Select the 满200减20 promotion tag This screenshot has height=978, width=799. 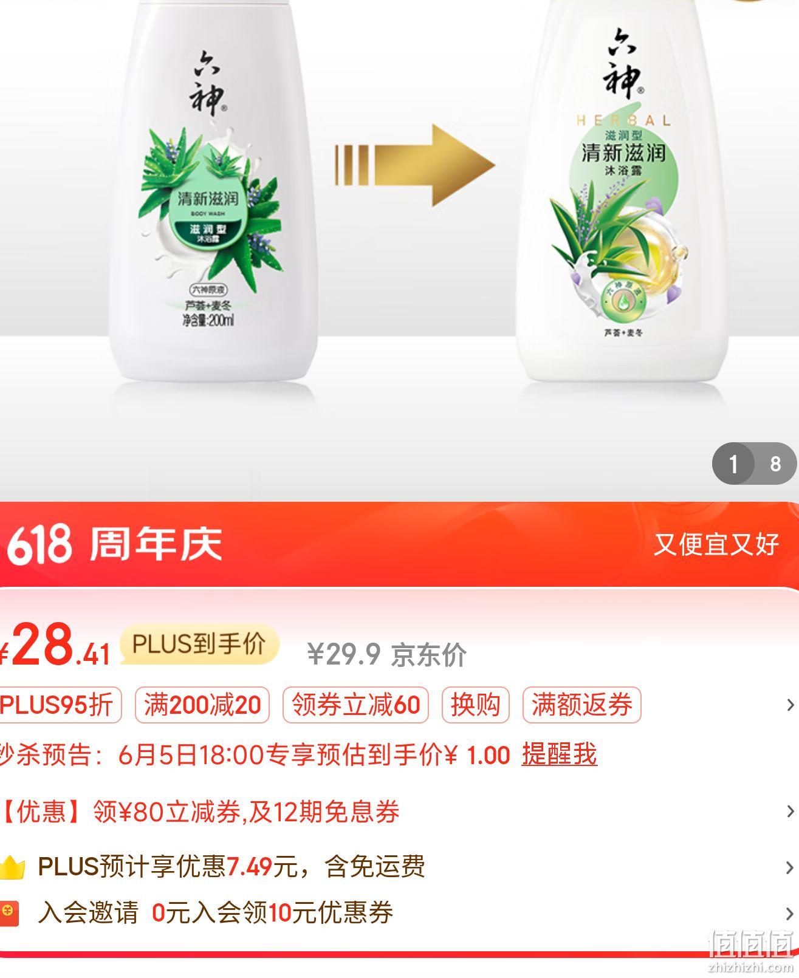click(x=202, y=705)
